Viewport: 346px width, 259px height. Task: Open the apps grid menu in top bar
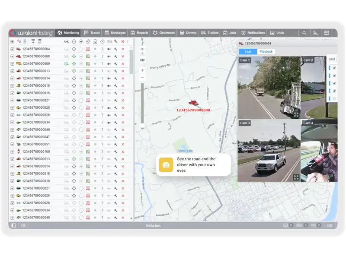pos(327,33)
